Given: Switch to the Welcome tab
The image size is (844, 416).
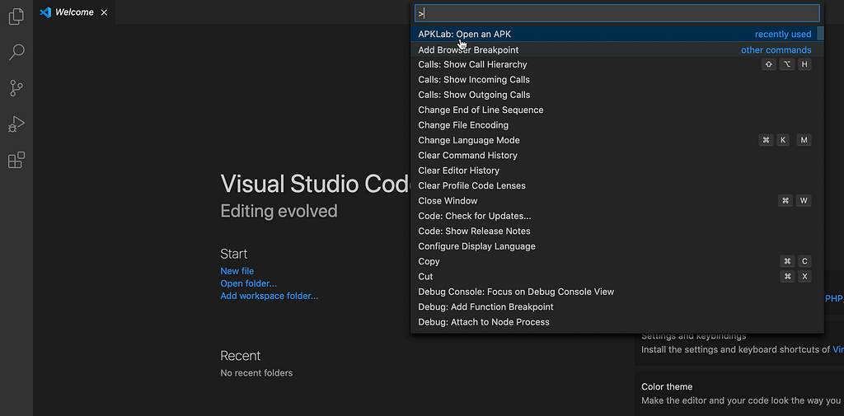Looking at the screenshot, I should point(74,12).
